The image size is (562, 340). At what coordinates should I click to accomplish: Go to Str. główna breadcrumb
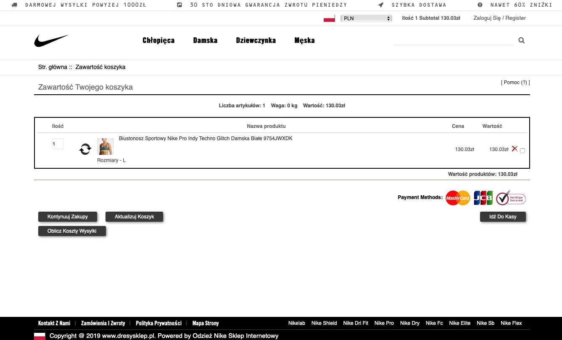[53, 67]
